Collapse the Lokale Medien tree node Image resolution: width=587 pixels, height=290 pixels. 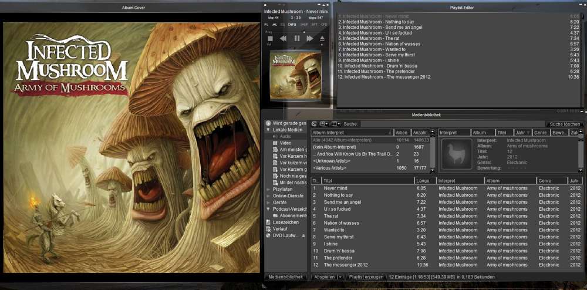[268, 129]
